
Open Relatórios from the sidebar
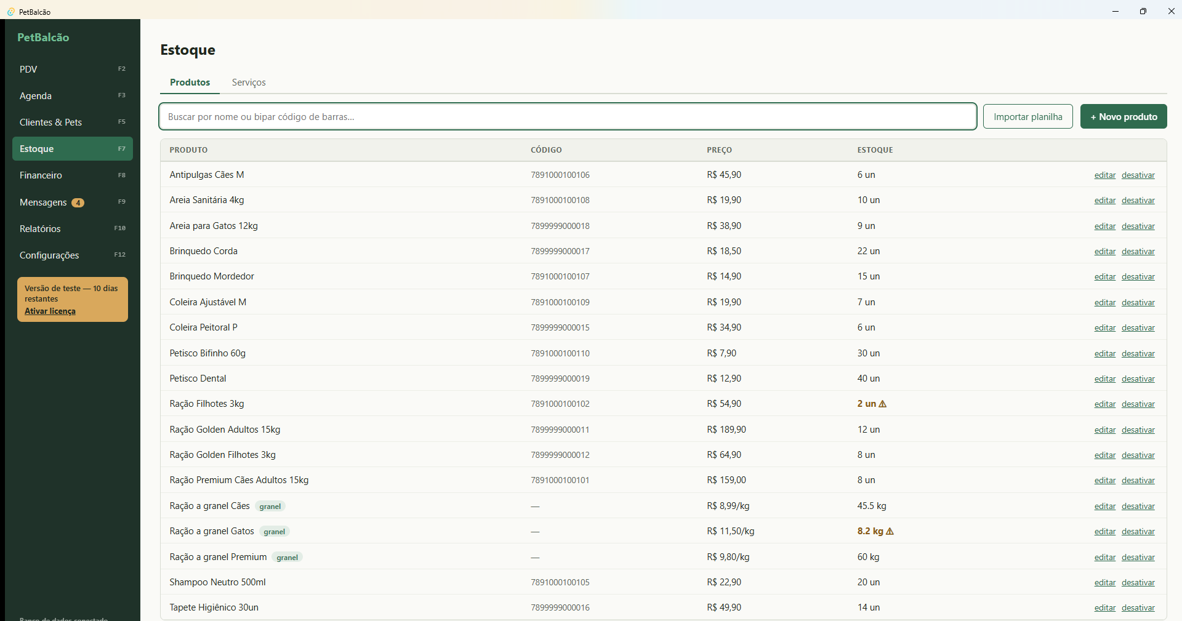click(x=73, y=228)
